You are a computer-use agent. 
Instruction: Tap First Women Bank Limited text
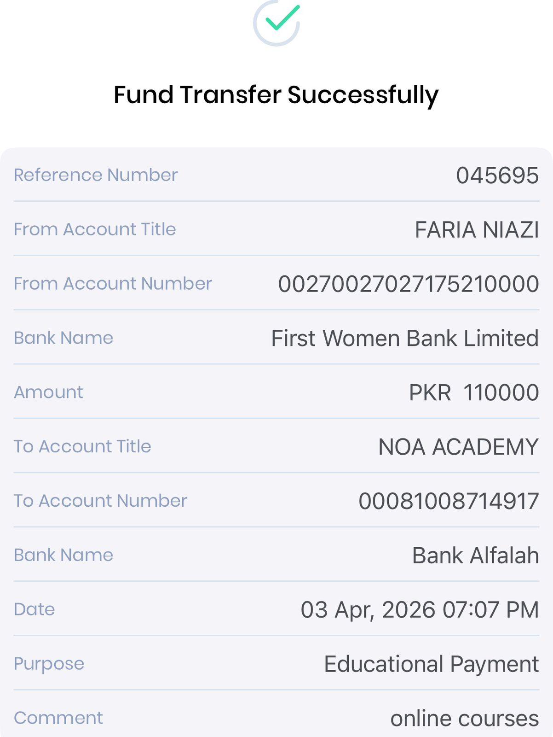point(404,338)
